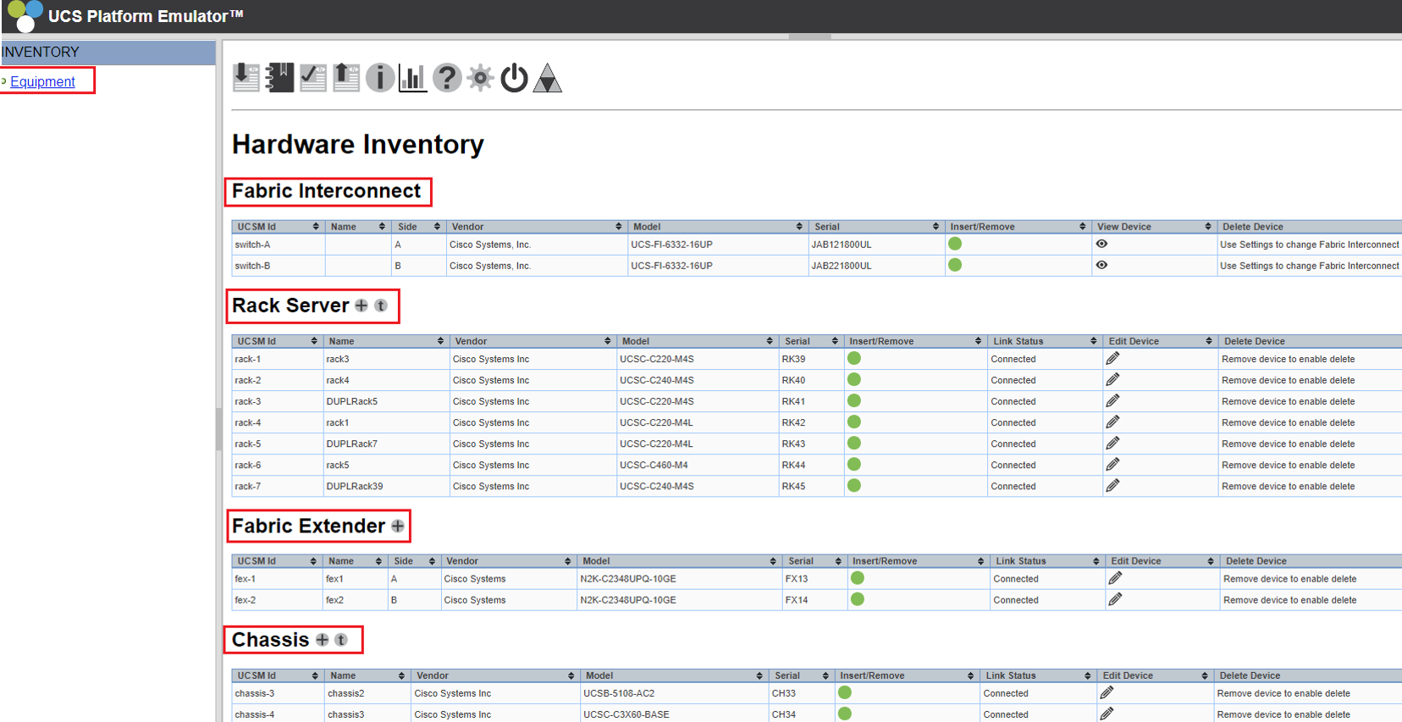Open the notebook bookmark toolbar icon

[x=279, y=78]
